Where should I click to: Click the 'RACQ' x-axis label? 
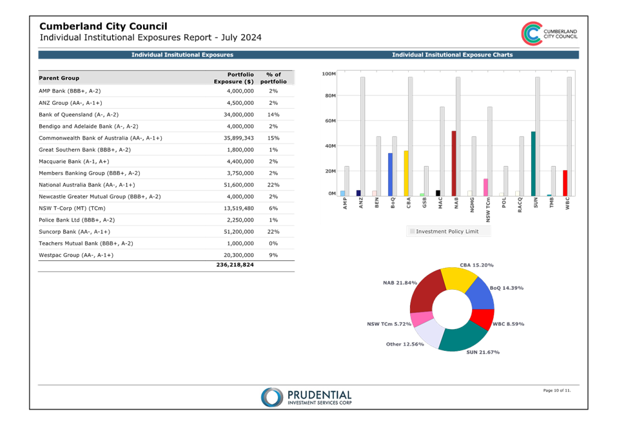click(520, 205)
